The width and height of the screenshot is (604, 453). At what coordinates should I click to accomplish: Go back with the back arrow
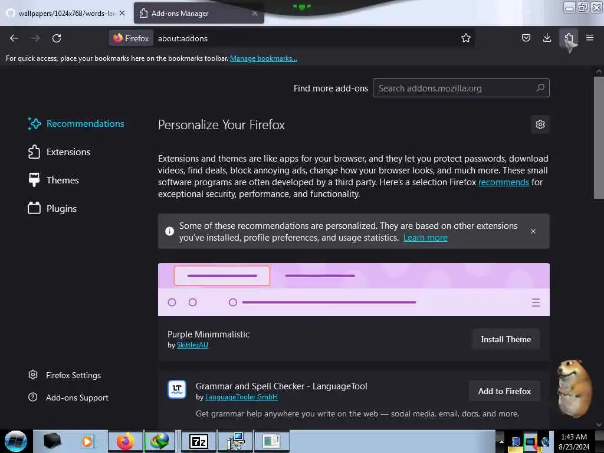[x=14, y=38]
